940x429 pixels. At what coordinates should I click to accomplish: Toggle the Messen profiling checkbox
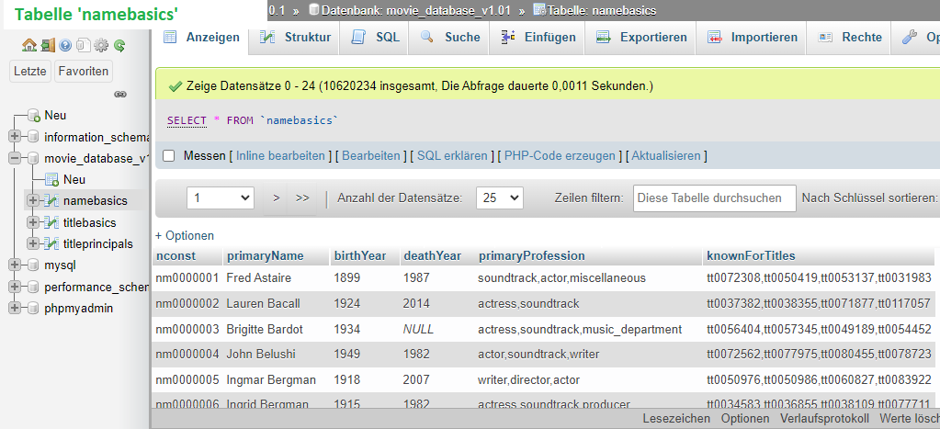point(169,156)
